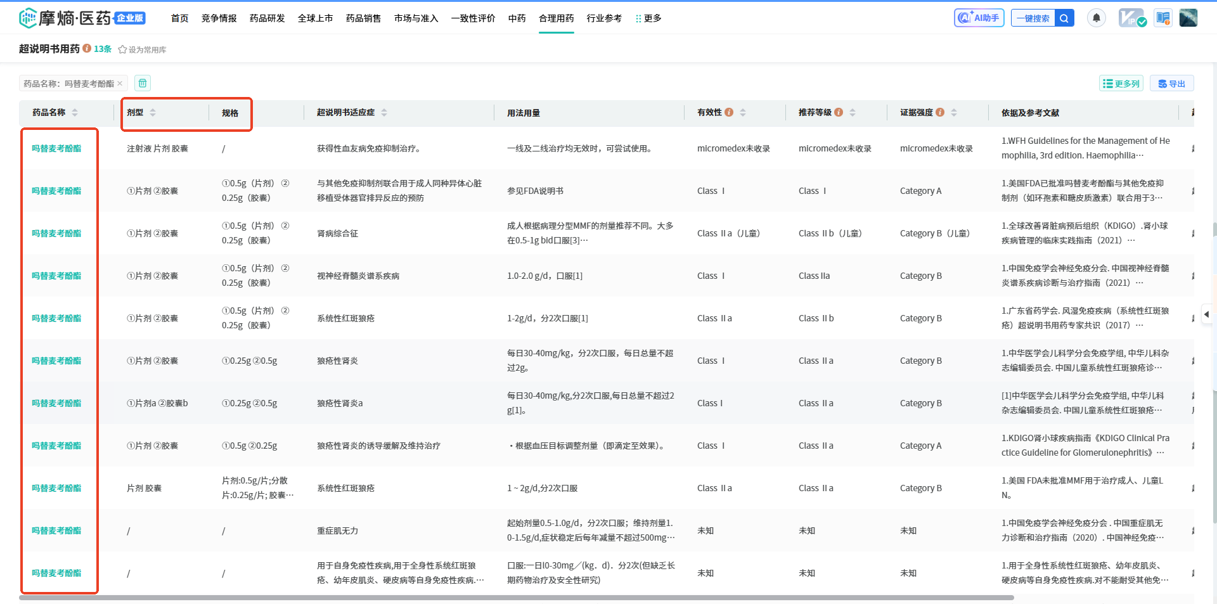1217x604 pixels.
Task: Click the 证据强度 info icon
Action: (x=940, y=112)
